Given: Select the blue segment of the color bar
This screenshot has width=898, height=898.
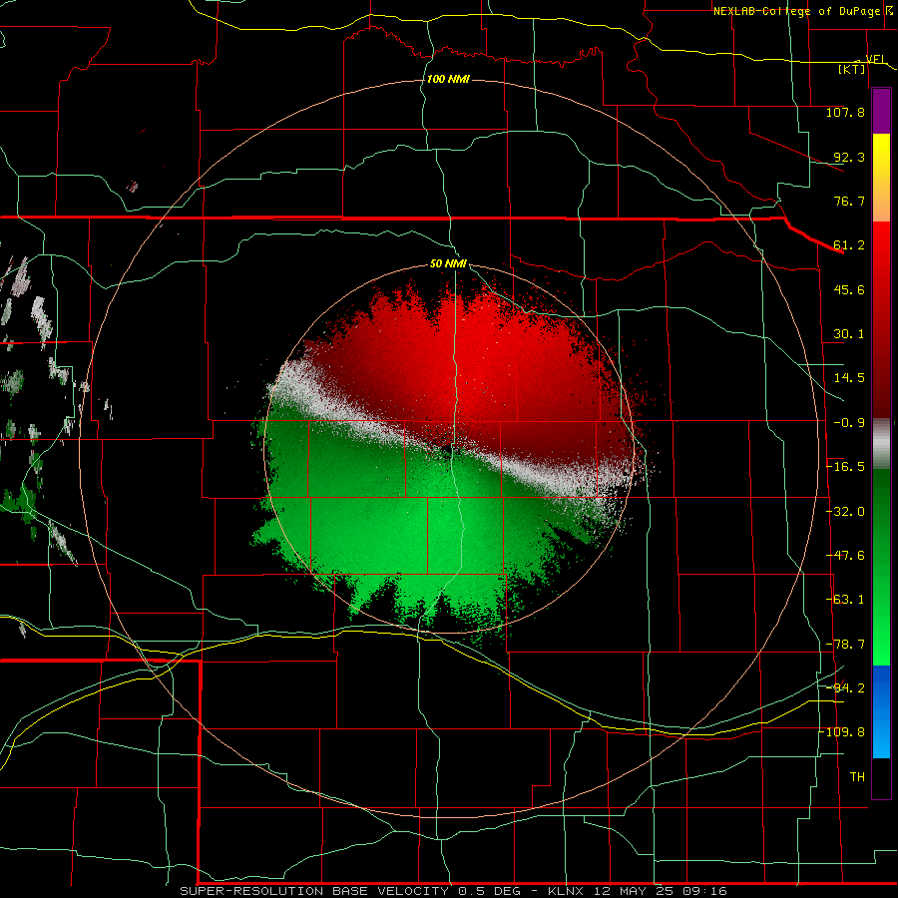Looking at the screenshot, I should [x=881, y=711].
